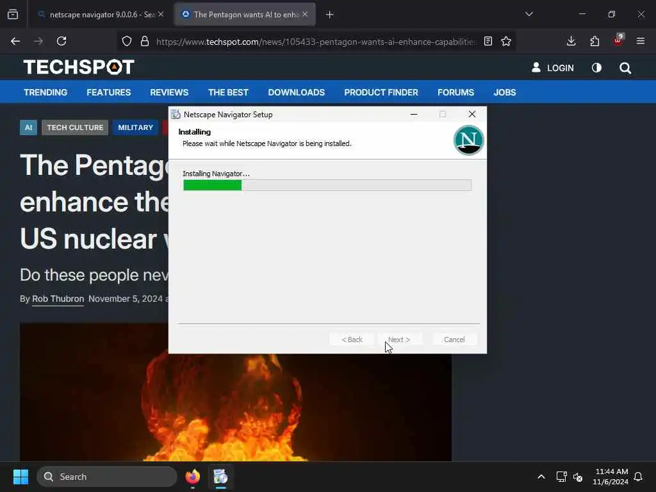The height and width of the screenshot is (492, 656).
Task: Open the Windows Start menu
Action: tap(20, 477)
